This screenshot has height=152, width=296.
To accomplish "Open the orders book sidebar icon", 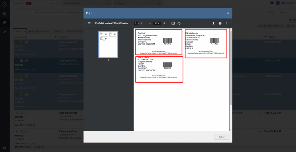I will click(x=5, y=22).
